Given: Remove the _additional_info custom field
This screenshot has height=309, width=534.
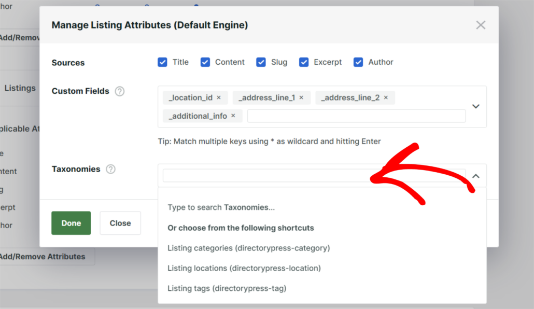Looking at the screenshot, I should click(x=233, y=116).
